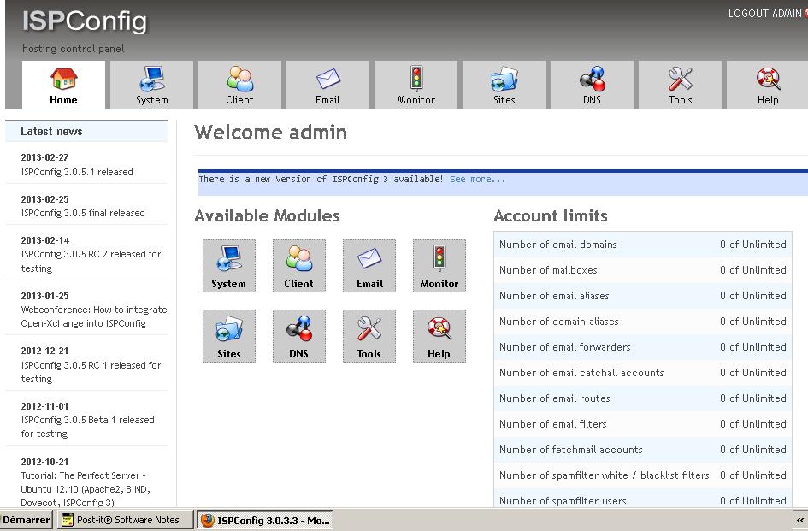
Task: Open the Sites tab in top navigation
Action: 504,85
